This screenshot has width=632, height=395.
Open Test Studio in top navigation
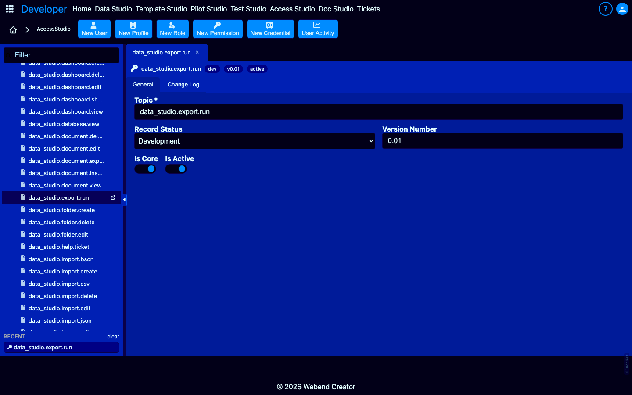click(248, 9)
